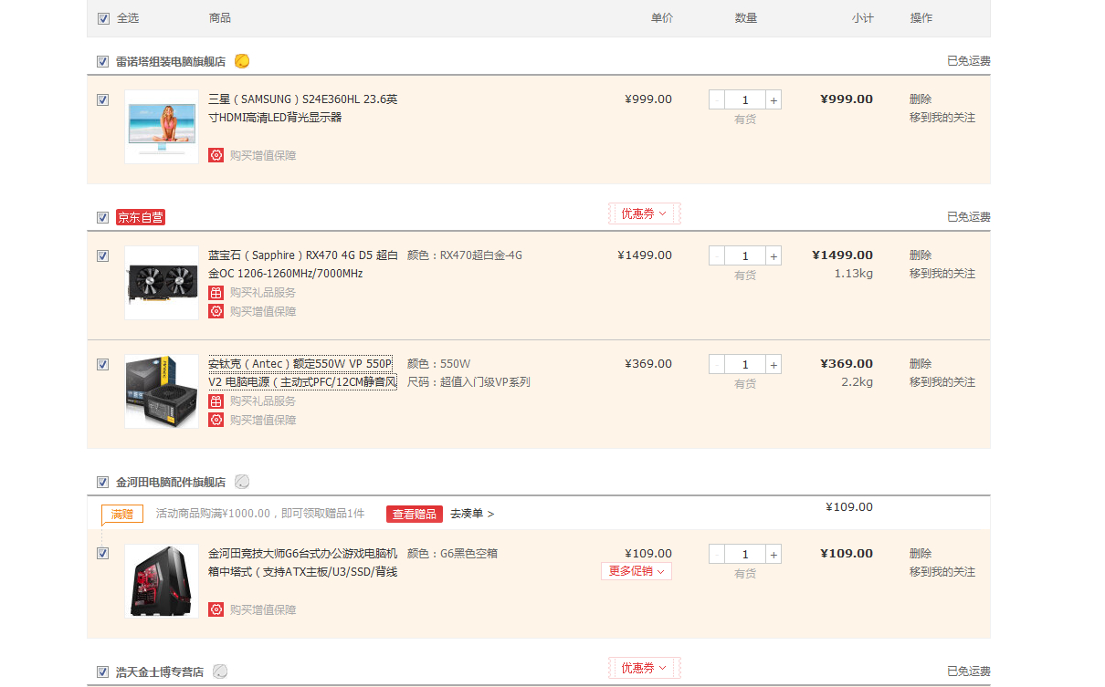
Task: Click 移到我的关注 for the Antec power supply
Action: click(x=942, y=382)
